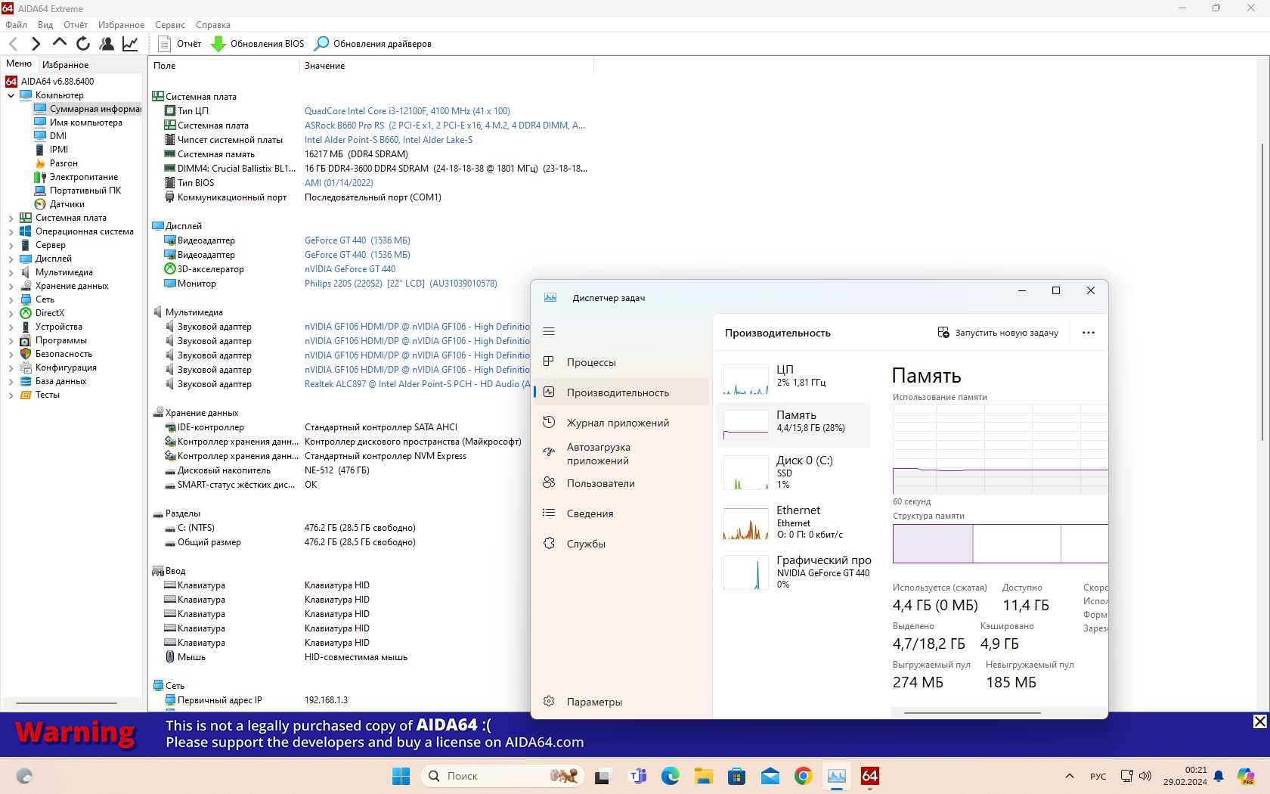Screen dimensions: 1270x794
Task: Open the Файл menu
Action: (16, 25)
